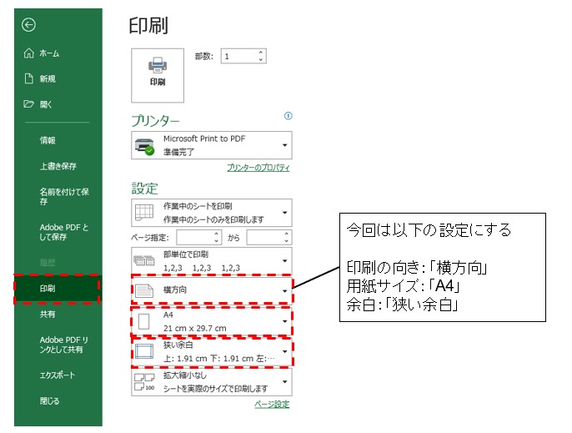
Task: Click the large Print button with printer icon
Action: [158, 73]
